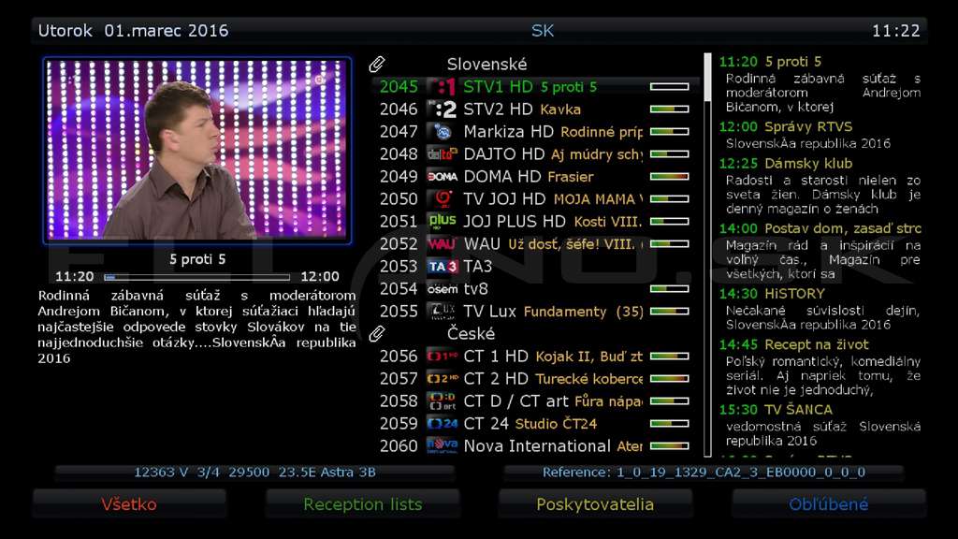Click the CT 24 channel logo
The width and height of the screenshot is (958, 539).
[x=443, y=424]
